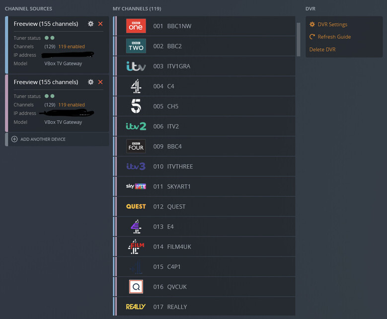This screenshot has width=387, height=319.
Task: Click VBox TV Gateway model in first source
Action: tap(63, 64)
